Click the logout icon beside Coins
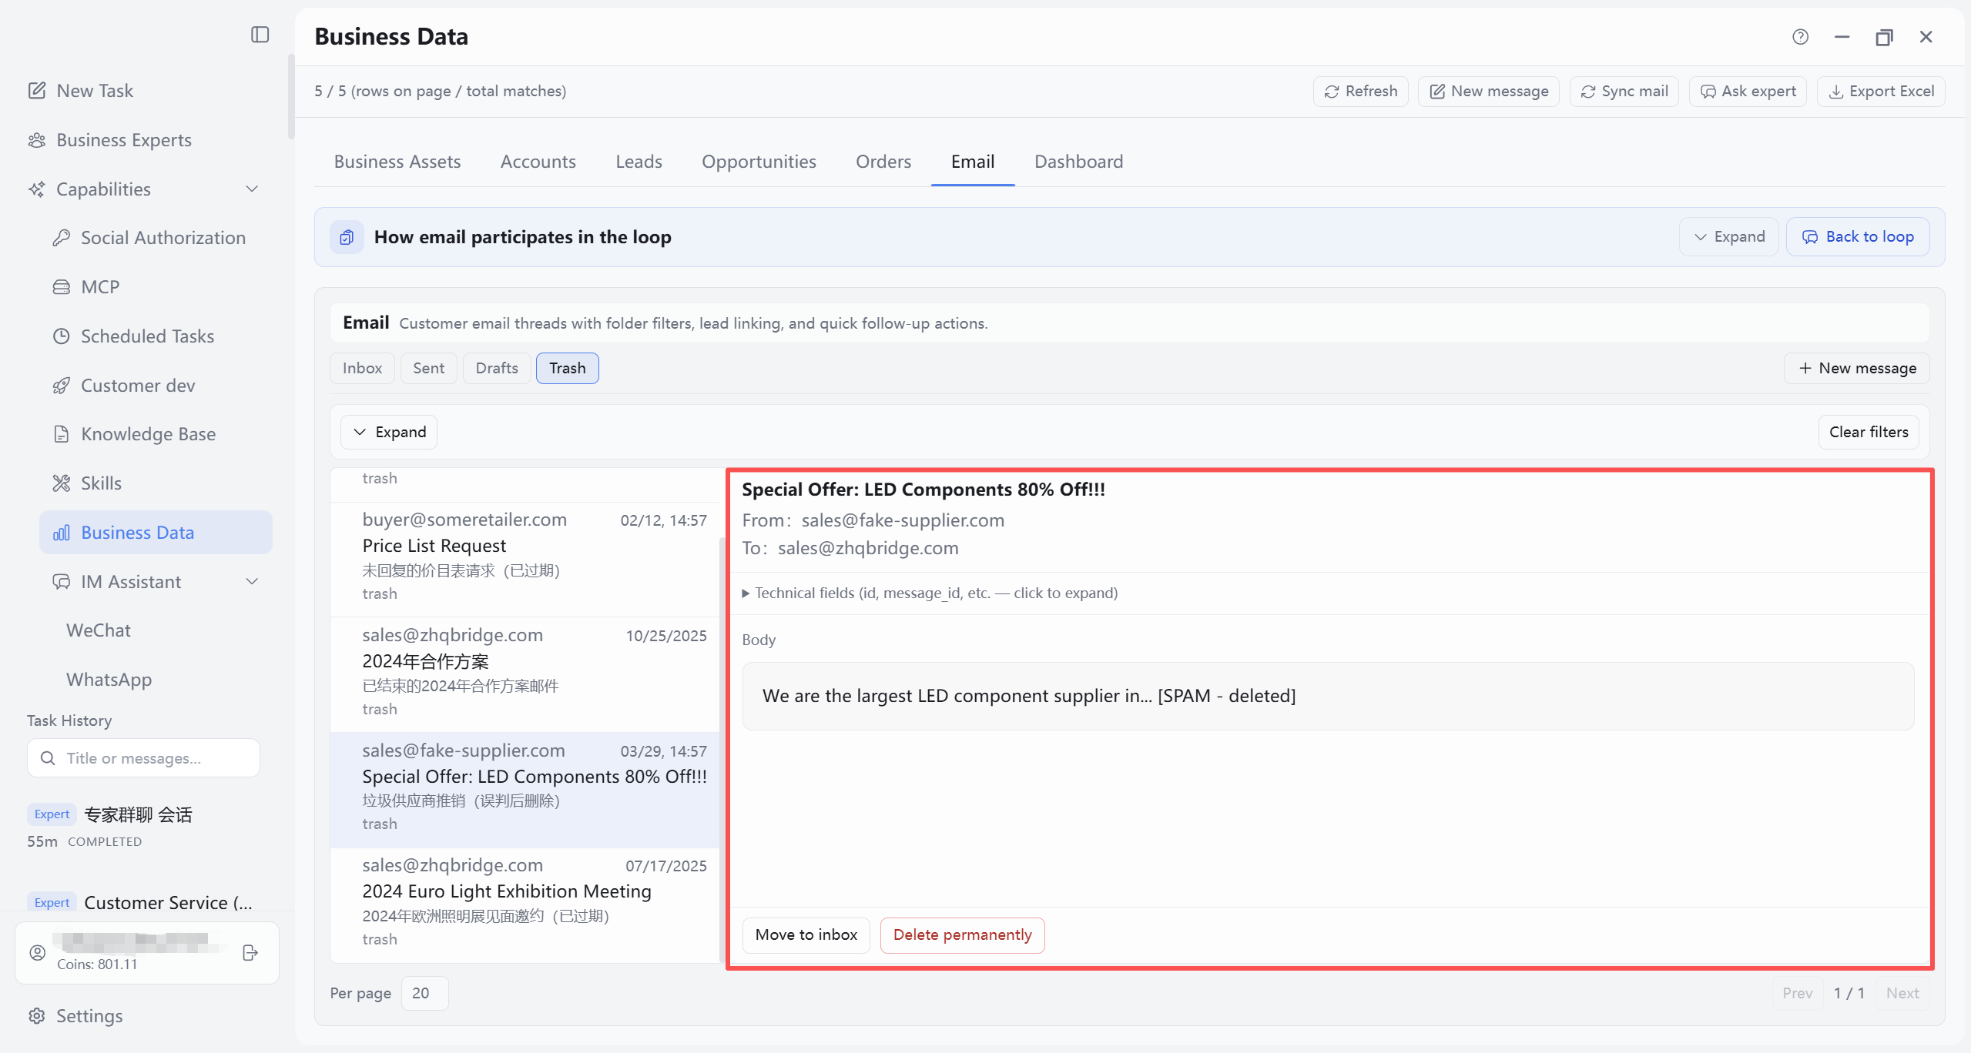 click(250, 953)
